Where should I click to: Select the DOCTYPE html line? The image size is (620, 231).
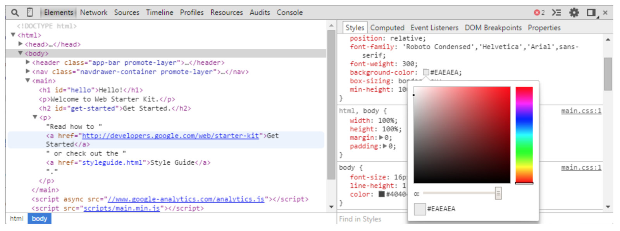[x=46, y=26]
